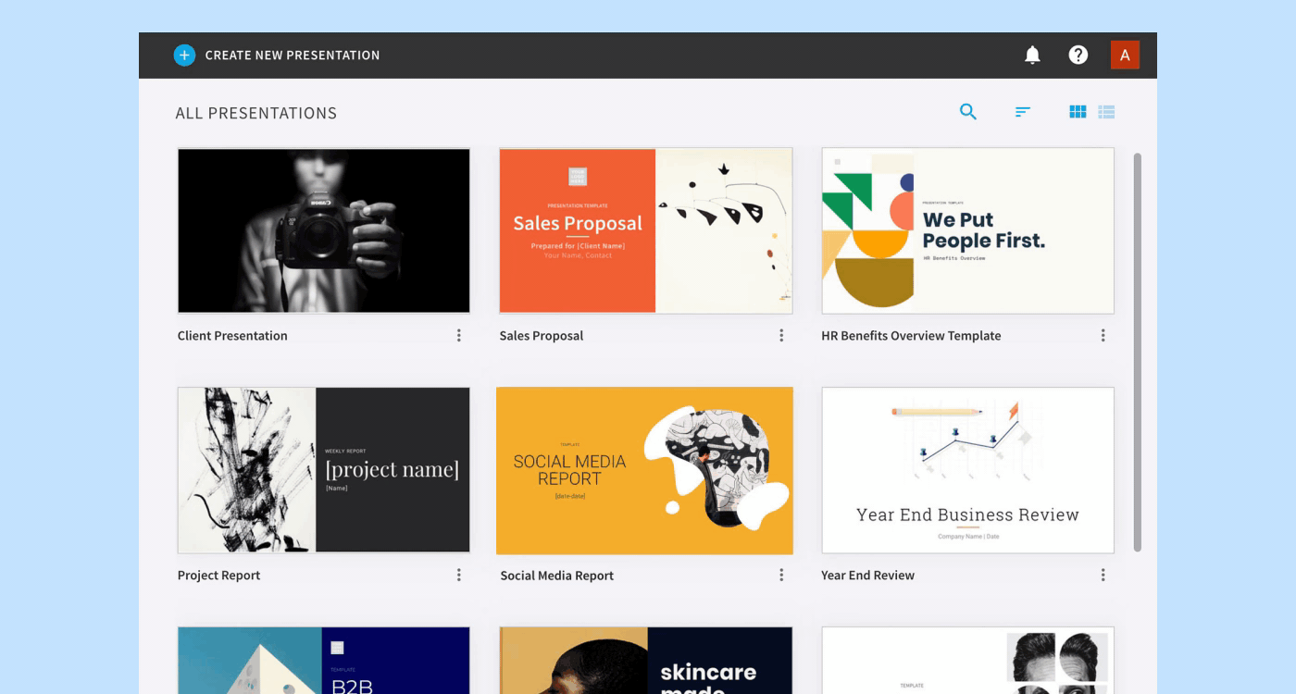1296x694 pixels.
Task: Open Sales Proposal thumbnail
Action: [x=646, y=230]
